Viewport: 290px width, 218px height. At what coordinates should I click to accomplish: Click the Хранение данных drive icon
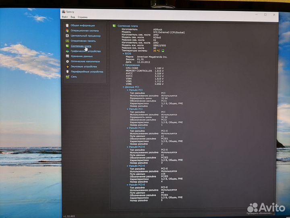pos(67,56)
